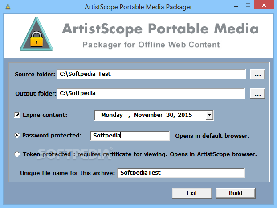Click into the Output folder path field
Image resolution: width=277 pixels, height=208 pixels.
click(151, 93)
